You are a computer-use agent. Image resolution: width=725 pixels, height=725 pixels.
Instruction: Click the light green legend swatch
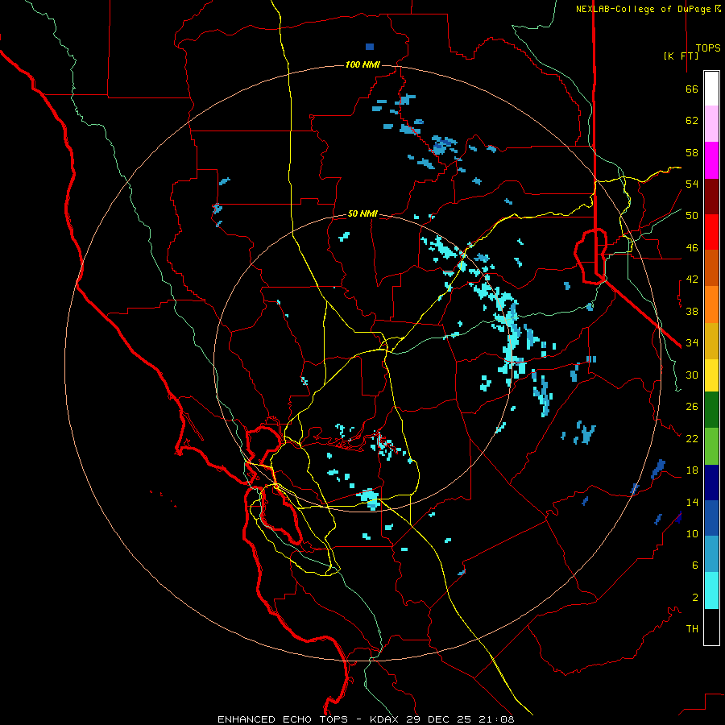pyautogui.click(x=711, y=446)
